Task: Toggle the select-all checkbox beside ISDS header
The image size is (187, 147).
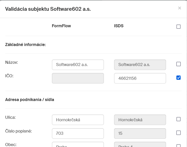Action: coord(179,26)
